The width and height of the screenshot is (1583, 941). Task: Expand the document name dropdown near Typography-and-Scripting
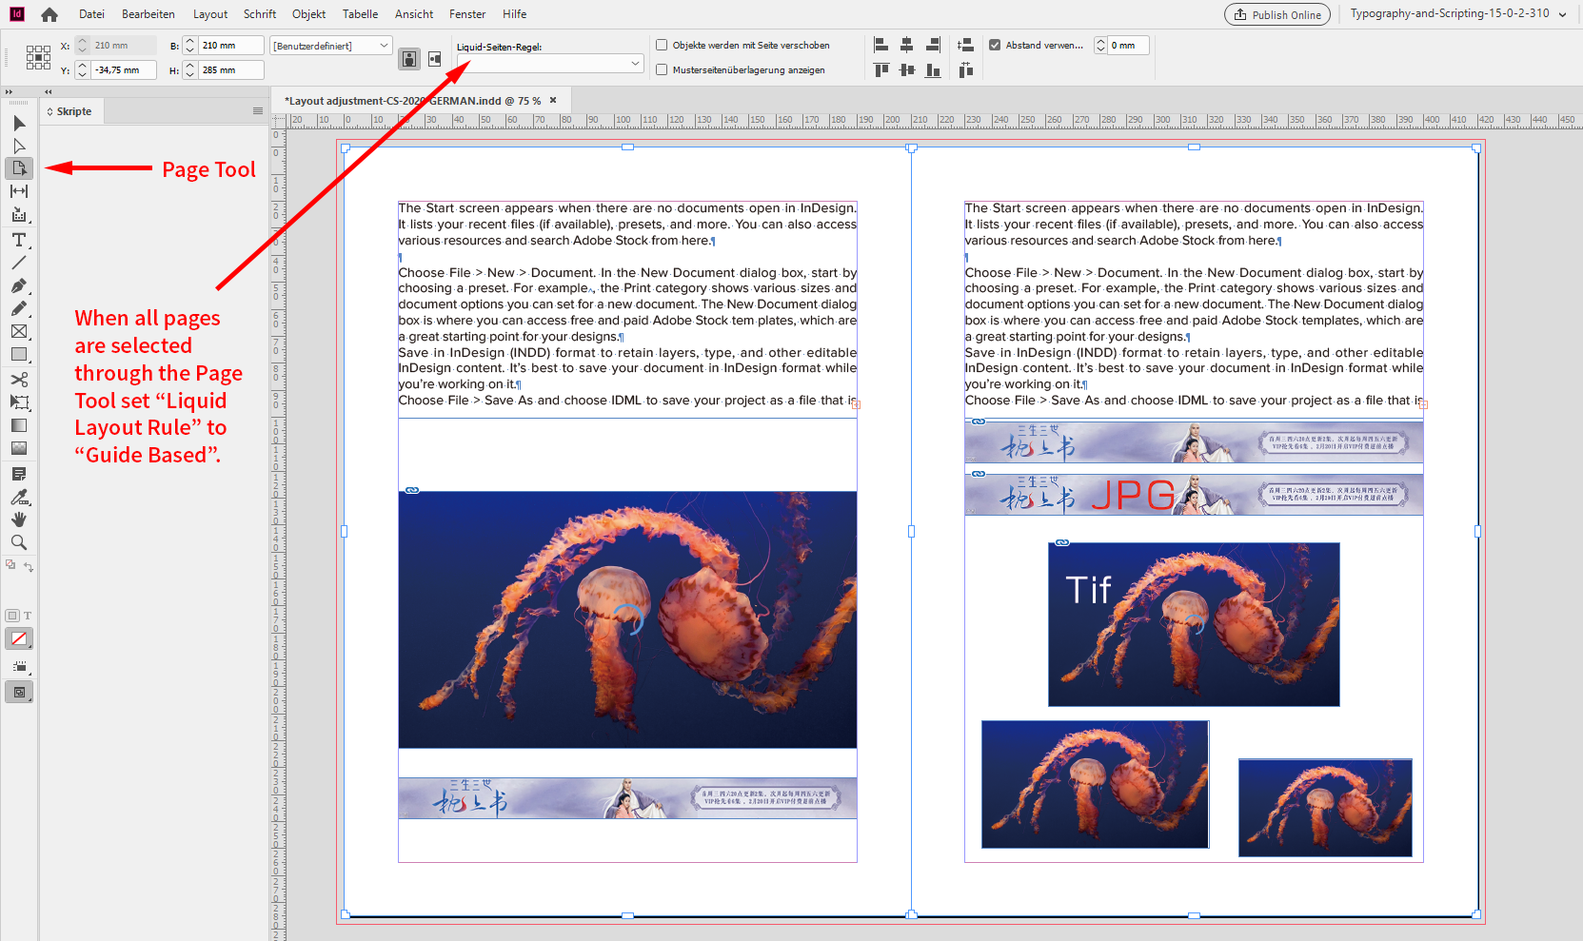(x=1564, y=13)
